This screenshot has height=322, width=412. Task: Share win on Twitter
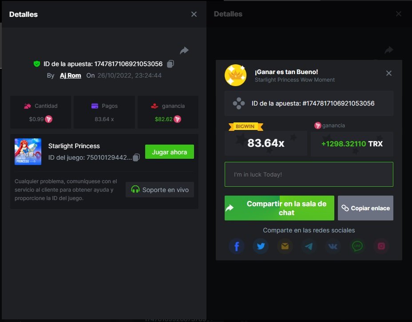pos(261,247)
